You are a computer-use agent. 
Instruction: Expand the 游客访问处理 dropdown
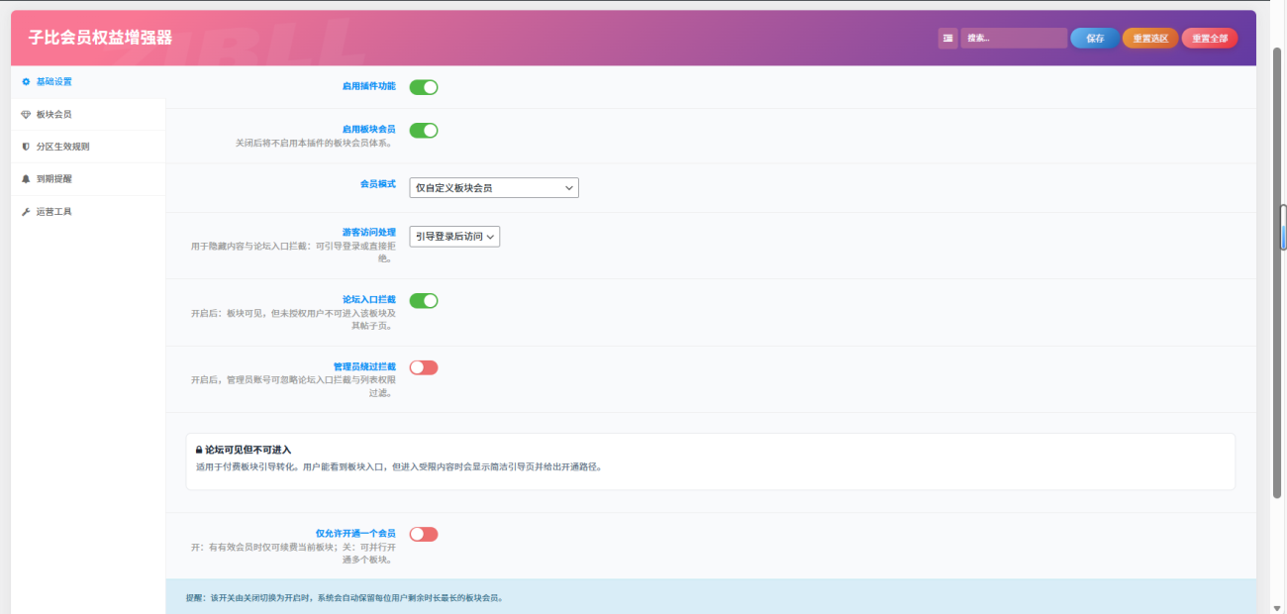pyautogui.click(x=454, y=237)
